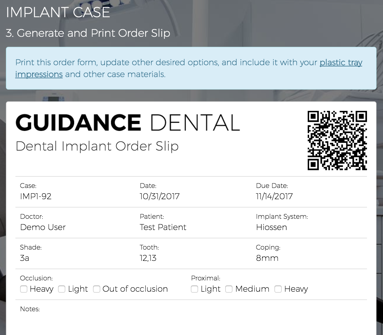Screen dimensions: 383x335
Task: Click the Test Patient name
Action: [x=163, y=227]
